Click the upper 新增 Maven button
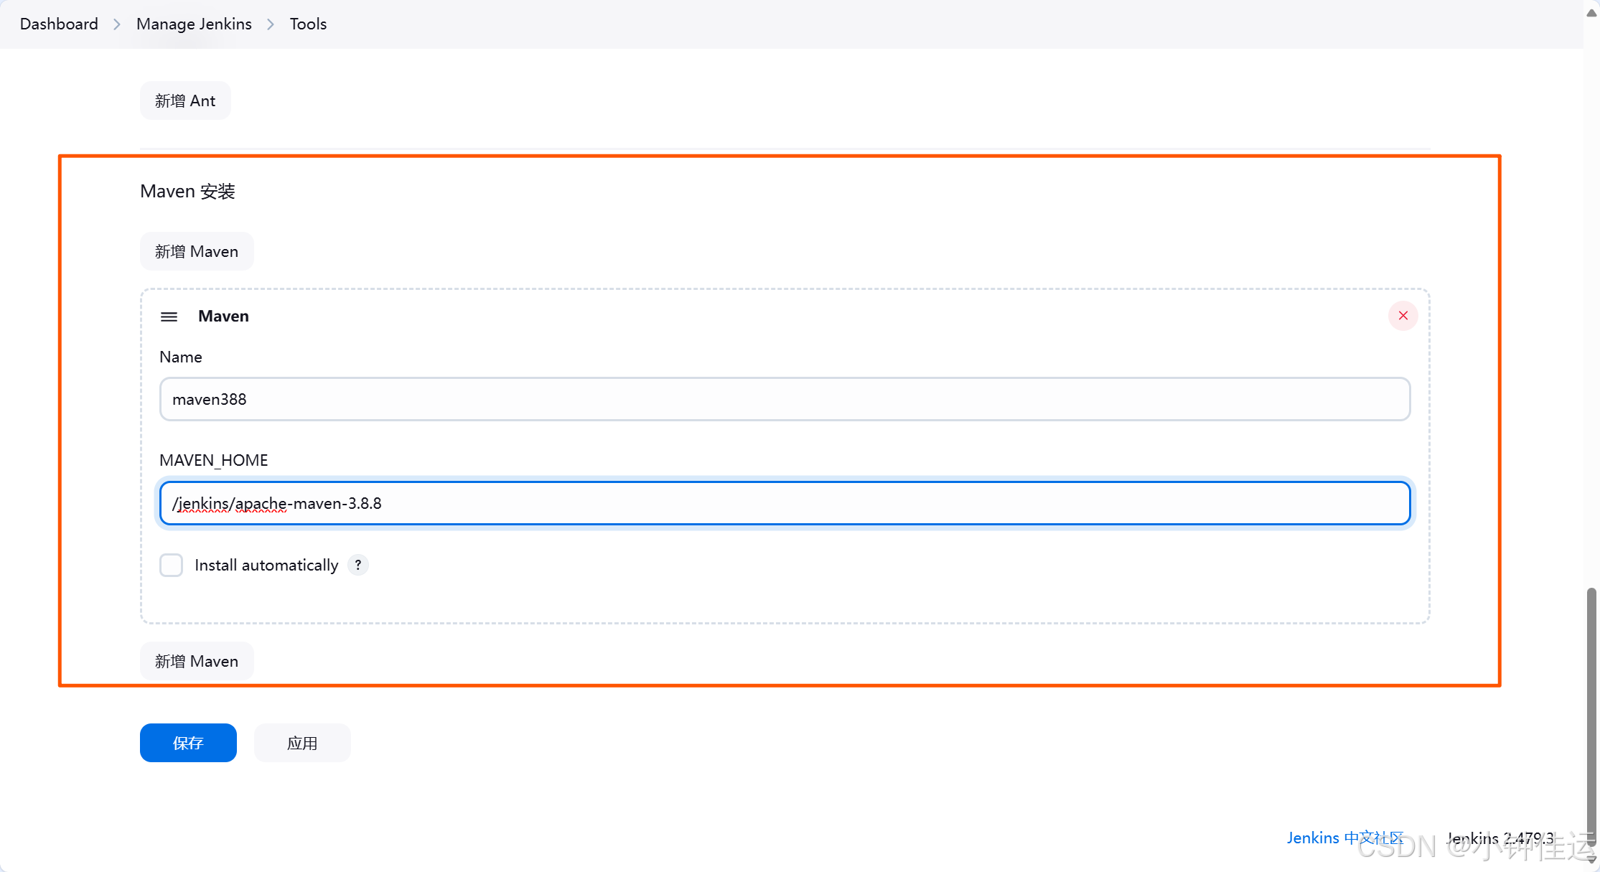Image resolution: width=1600 pixels, height=872 pixels. click(197, 251)
